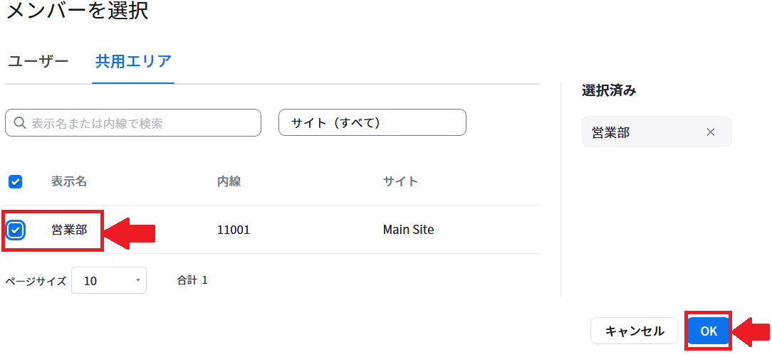Click the サイト column header
Image resolution: width=772 pixels, height=357 pixels.
pyautogui.click(x=400, y=181)
